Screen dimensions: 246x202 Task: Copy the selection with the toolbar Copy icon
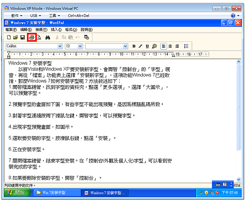[x=64, y=37]
